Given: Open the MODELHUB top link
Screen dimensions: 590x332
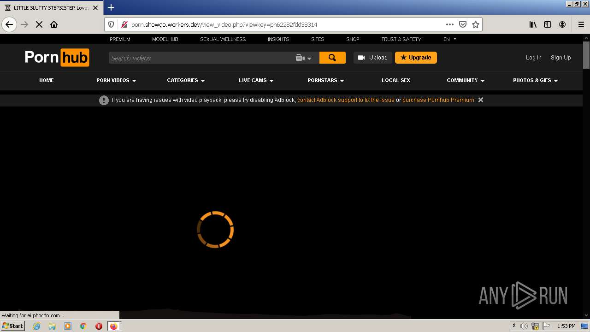Looking at the screenshot, I should coord(165,39).
